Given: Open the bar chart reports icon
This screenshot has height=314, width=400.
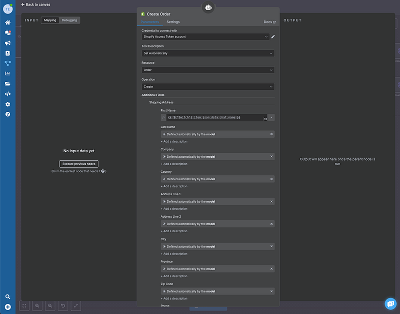Looking at the screenshot, I should (x=7, y=73).
